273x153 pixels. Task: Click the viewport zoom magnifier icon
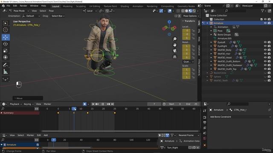(x=174, y=39)
